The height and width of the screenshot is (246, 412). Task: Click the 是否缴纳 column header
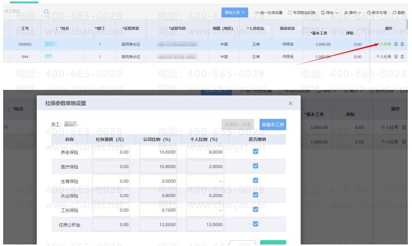[257, 139]
